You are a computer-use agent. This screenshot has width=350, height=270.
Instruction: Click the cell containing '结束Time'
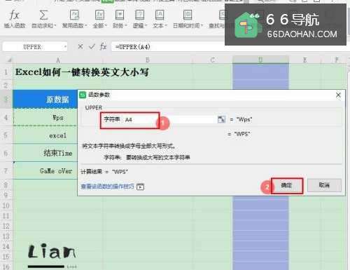45,153
